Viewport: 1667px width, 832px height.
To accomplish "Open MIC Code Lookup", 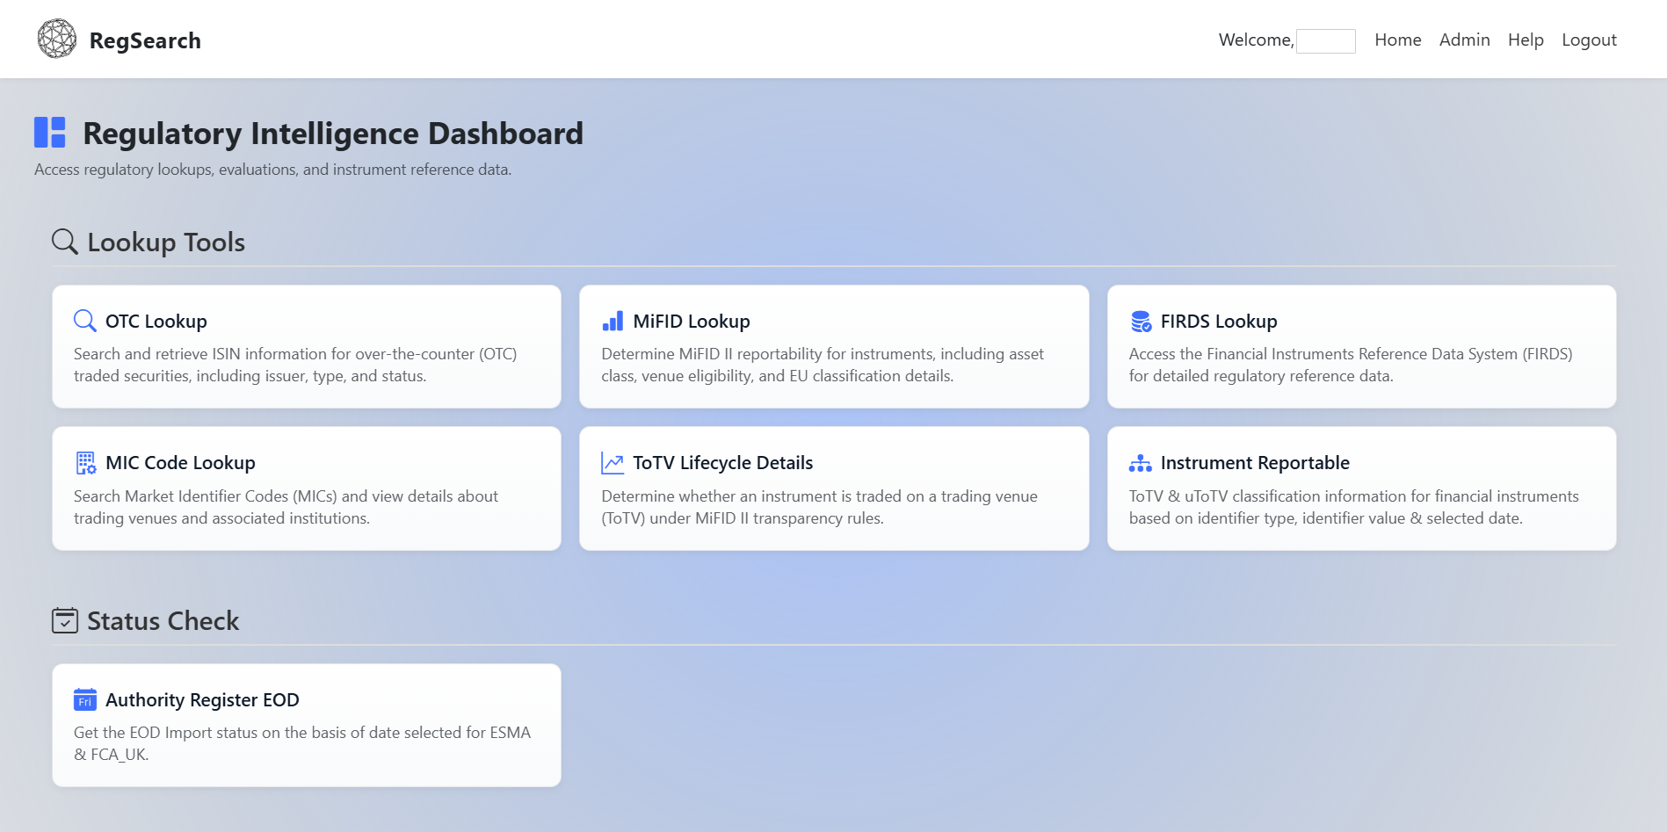I will [x=307, y=488].
